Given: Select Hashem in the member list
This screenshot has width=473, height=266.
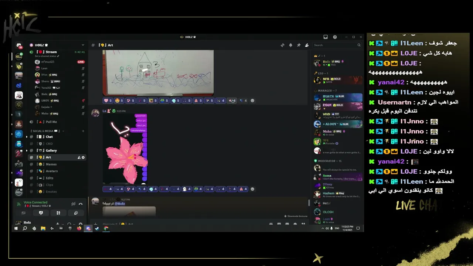Looking at the screenshot, I should (338, 195).
